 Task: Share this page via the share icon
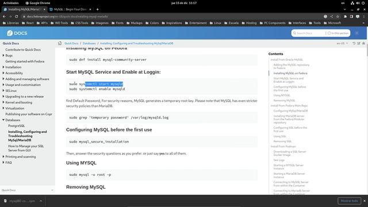[331, 17]
